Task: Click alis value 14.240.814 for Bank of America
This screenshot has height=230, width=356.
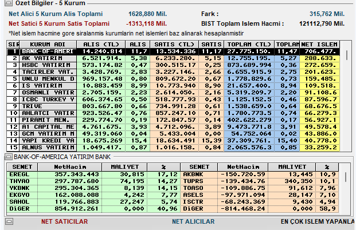Action: tap(101, 51)
